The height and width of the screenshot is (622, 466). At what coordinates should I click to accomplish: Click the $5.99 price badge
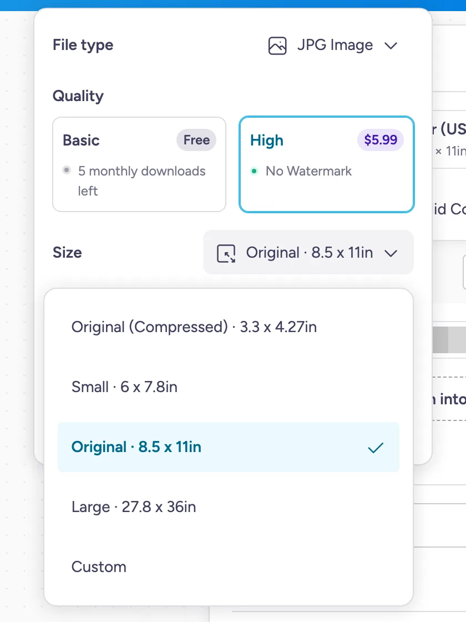(x=381, y=140)
